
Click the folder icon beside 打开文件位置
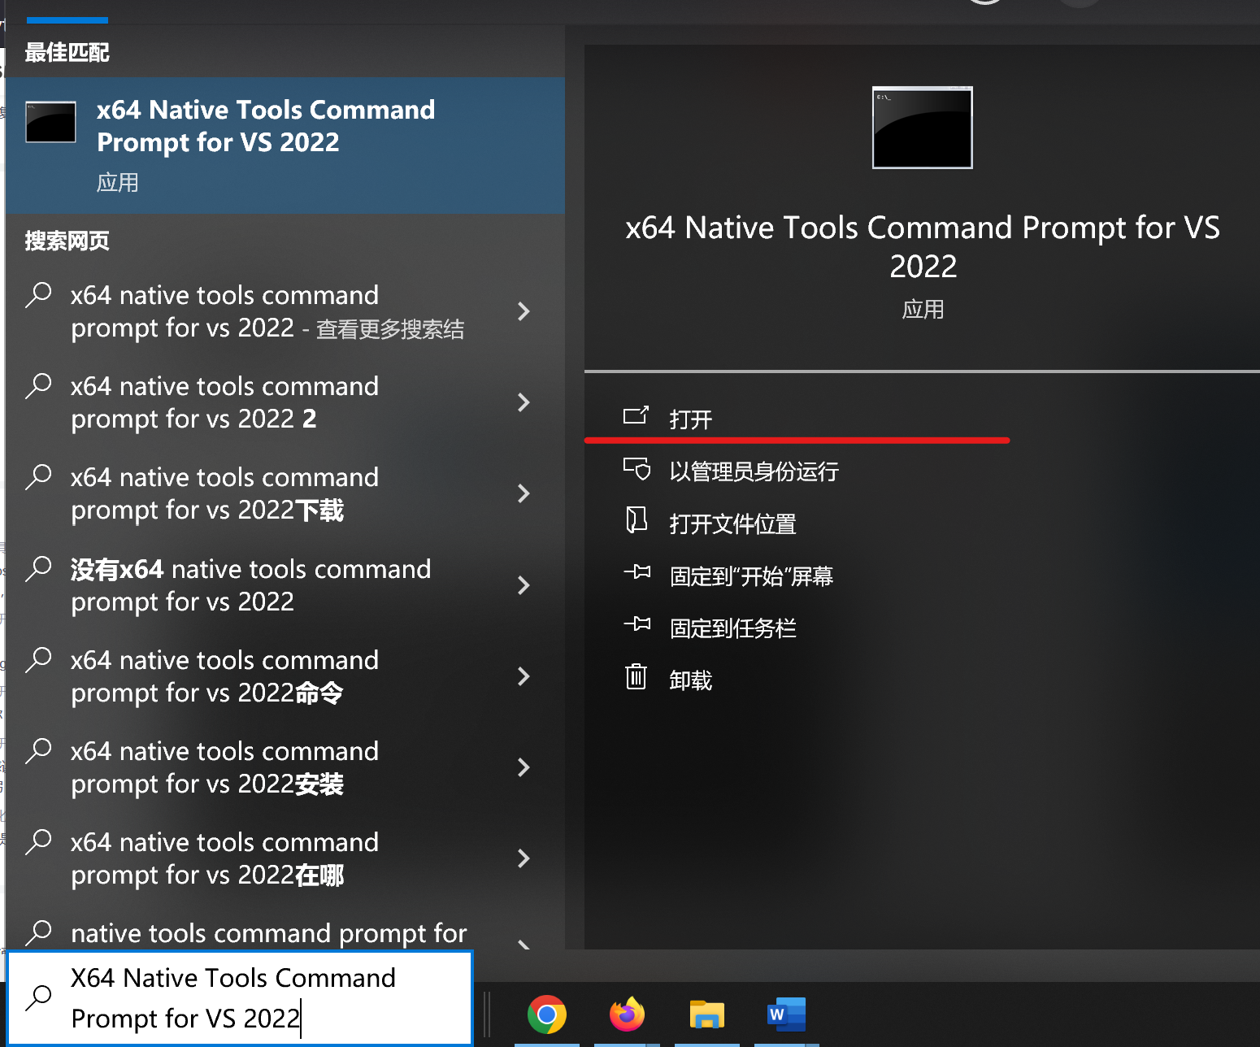click(x=639, y=522)
